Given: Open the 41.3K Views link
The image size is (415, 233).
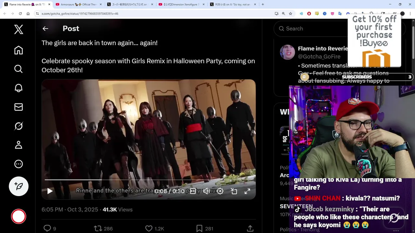Looking at the screenshot, I should tap(117, 209).
